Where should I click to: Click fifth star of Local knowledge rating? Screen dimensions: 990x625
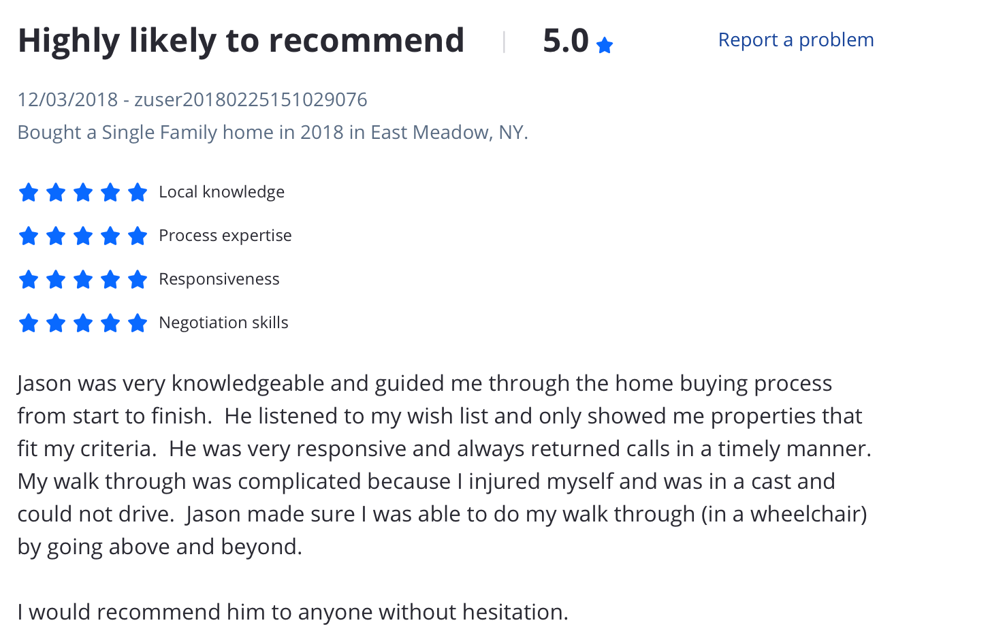pyautogui.click(x=138, y=193)
